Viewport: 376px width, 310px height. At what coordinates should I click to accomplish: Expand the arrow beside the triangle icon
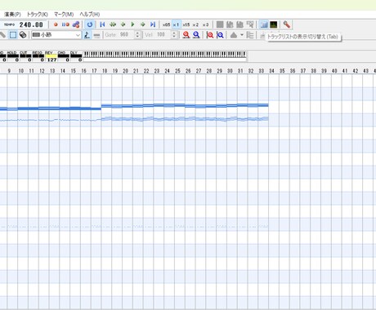(x=242, y=35)
